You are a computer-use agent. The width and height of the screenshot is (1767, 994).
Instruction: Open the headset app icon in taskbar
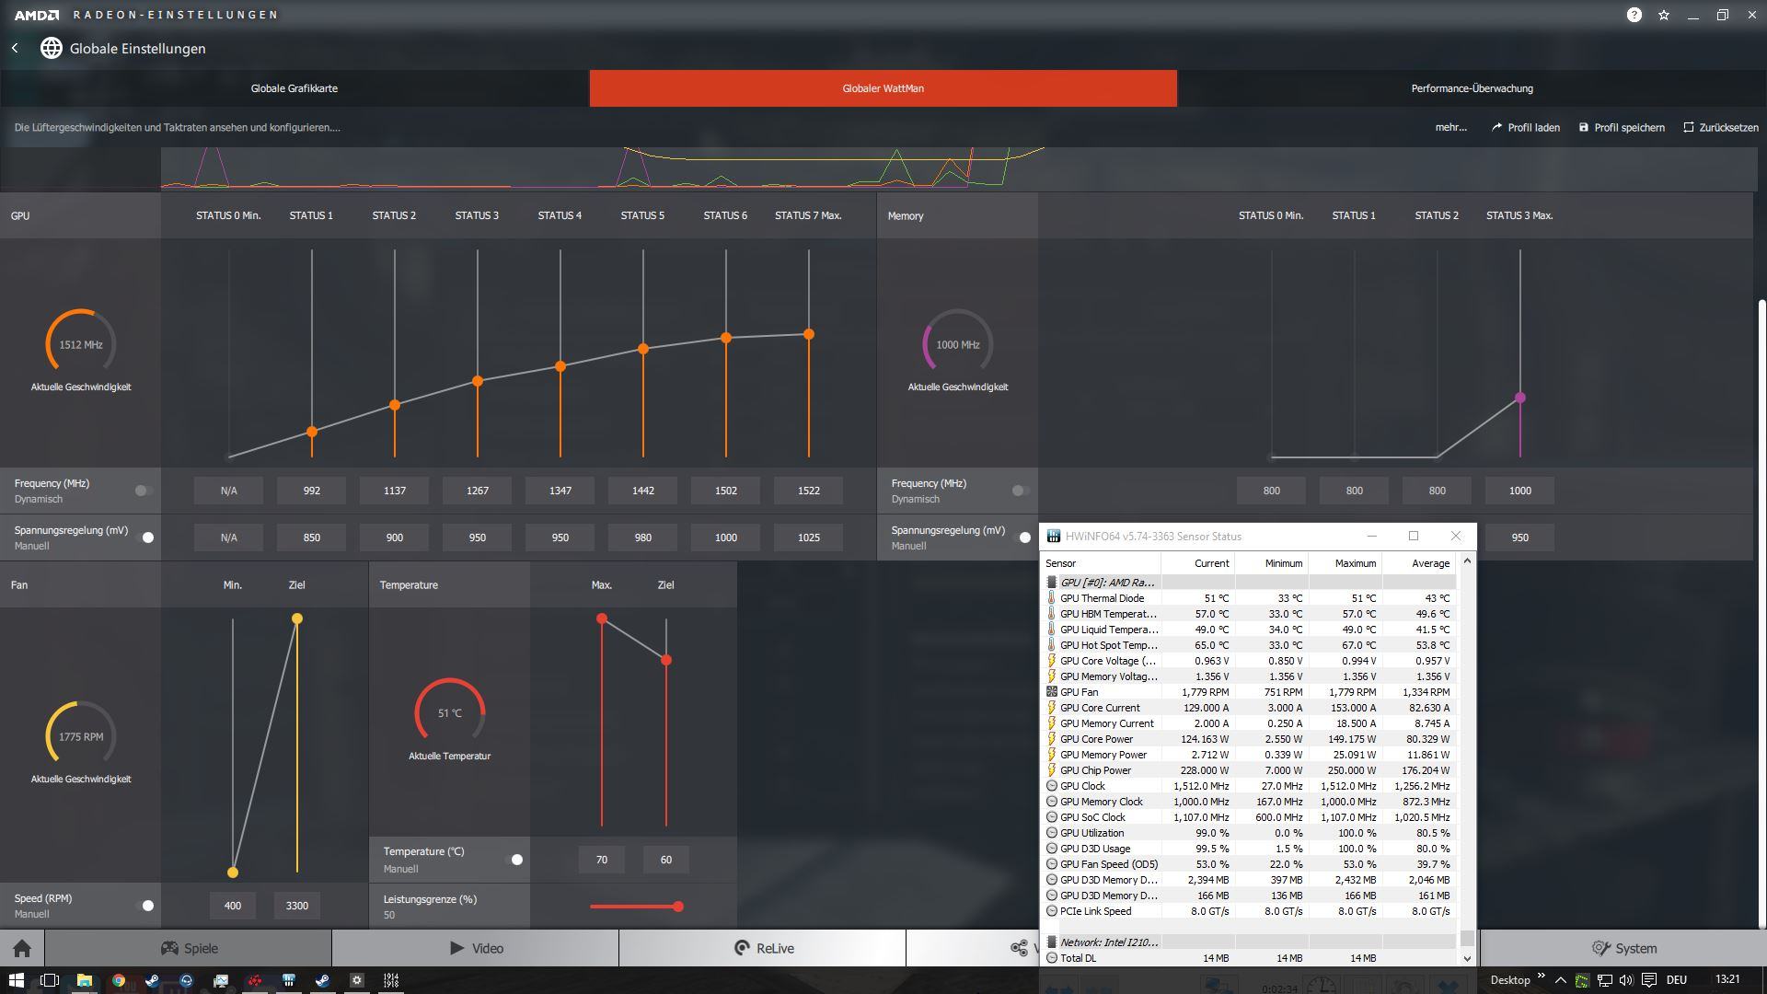(x=187, y=980)
